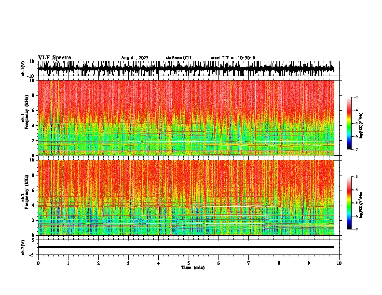The width and height of the screenshot is (382, 295).
Task: Click the ch.2 color bar log(PSD) label
Action: pyautogui.click(x=361, y=204)
